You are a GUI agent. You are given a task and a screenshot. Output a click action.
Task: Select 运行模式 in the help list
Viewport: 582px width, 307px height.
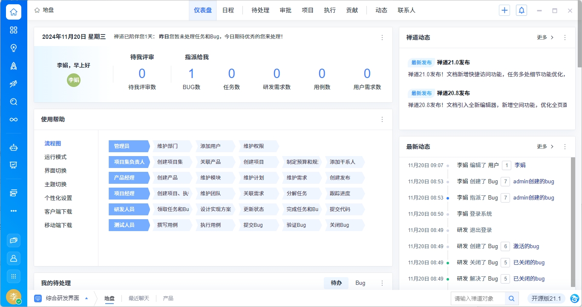55,157
